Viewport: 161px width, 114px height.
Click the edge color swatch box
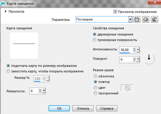pyautogui.click(x=127, y=88)
